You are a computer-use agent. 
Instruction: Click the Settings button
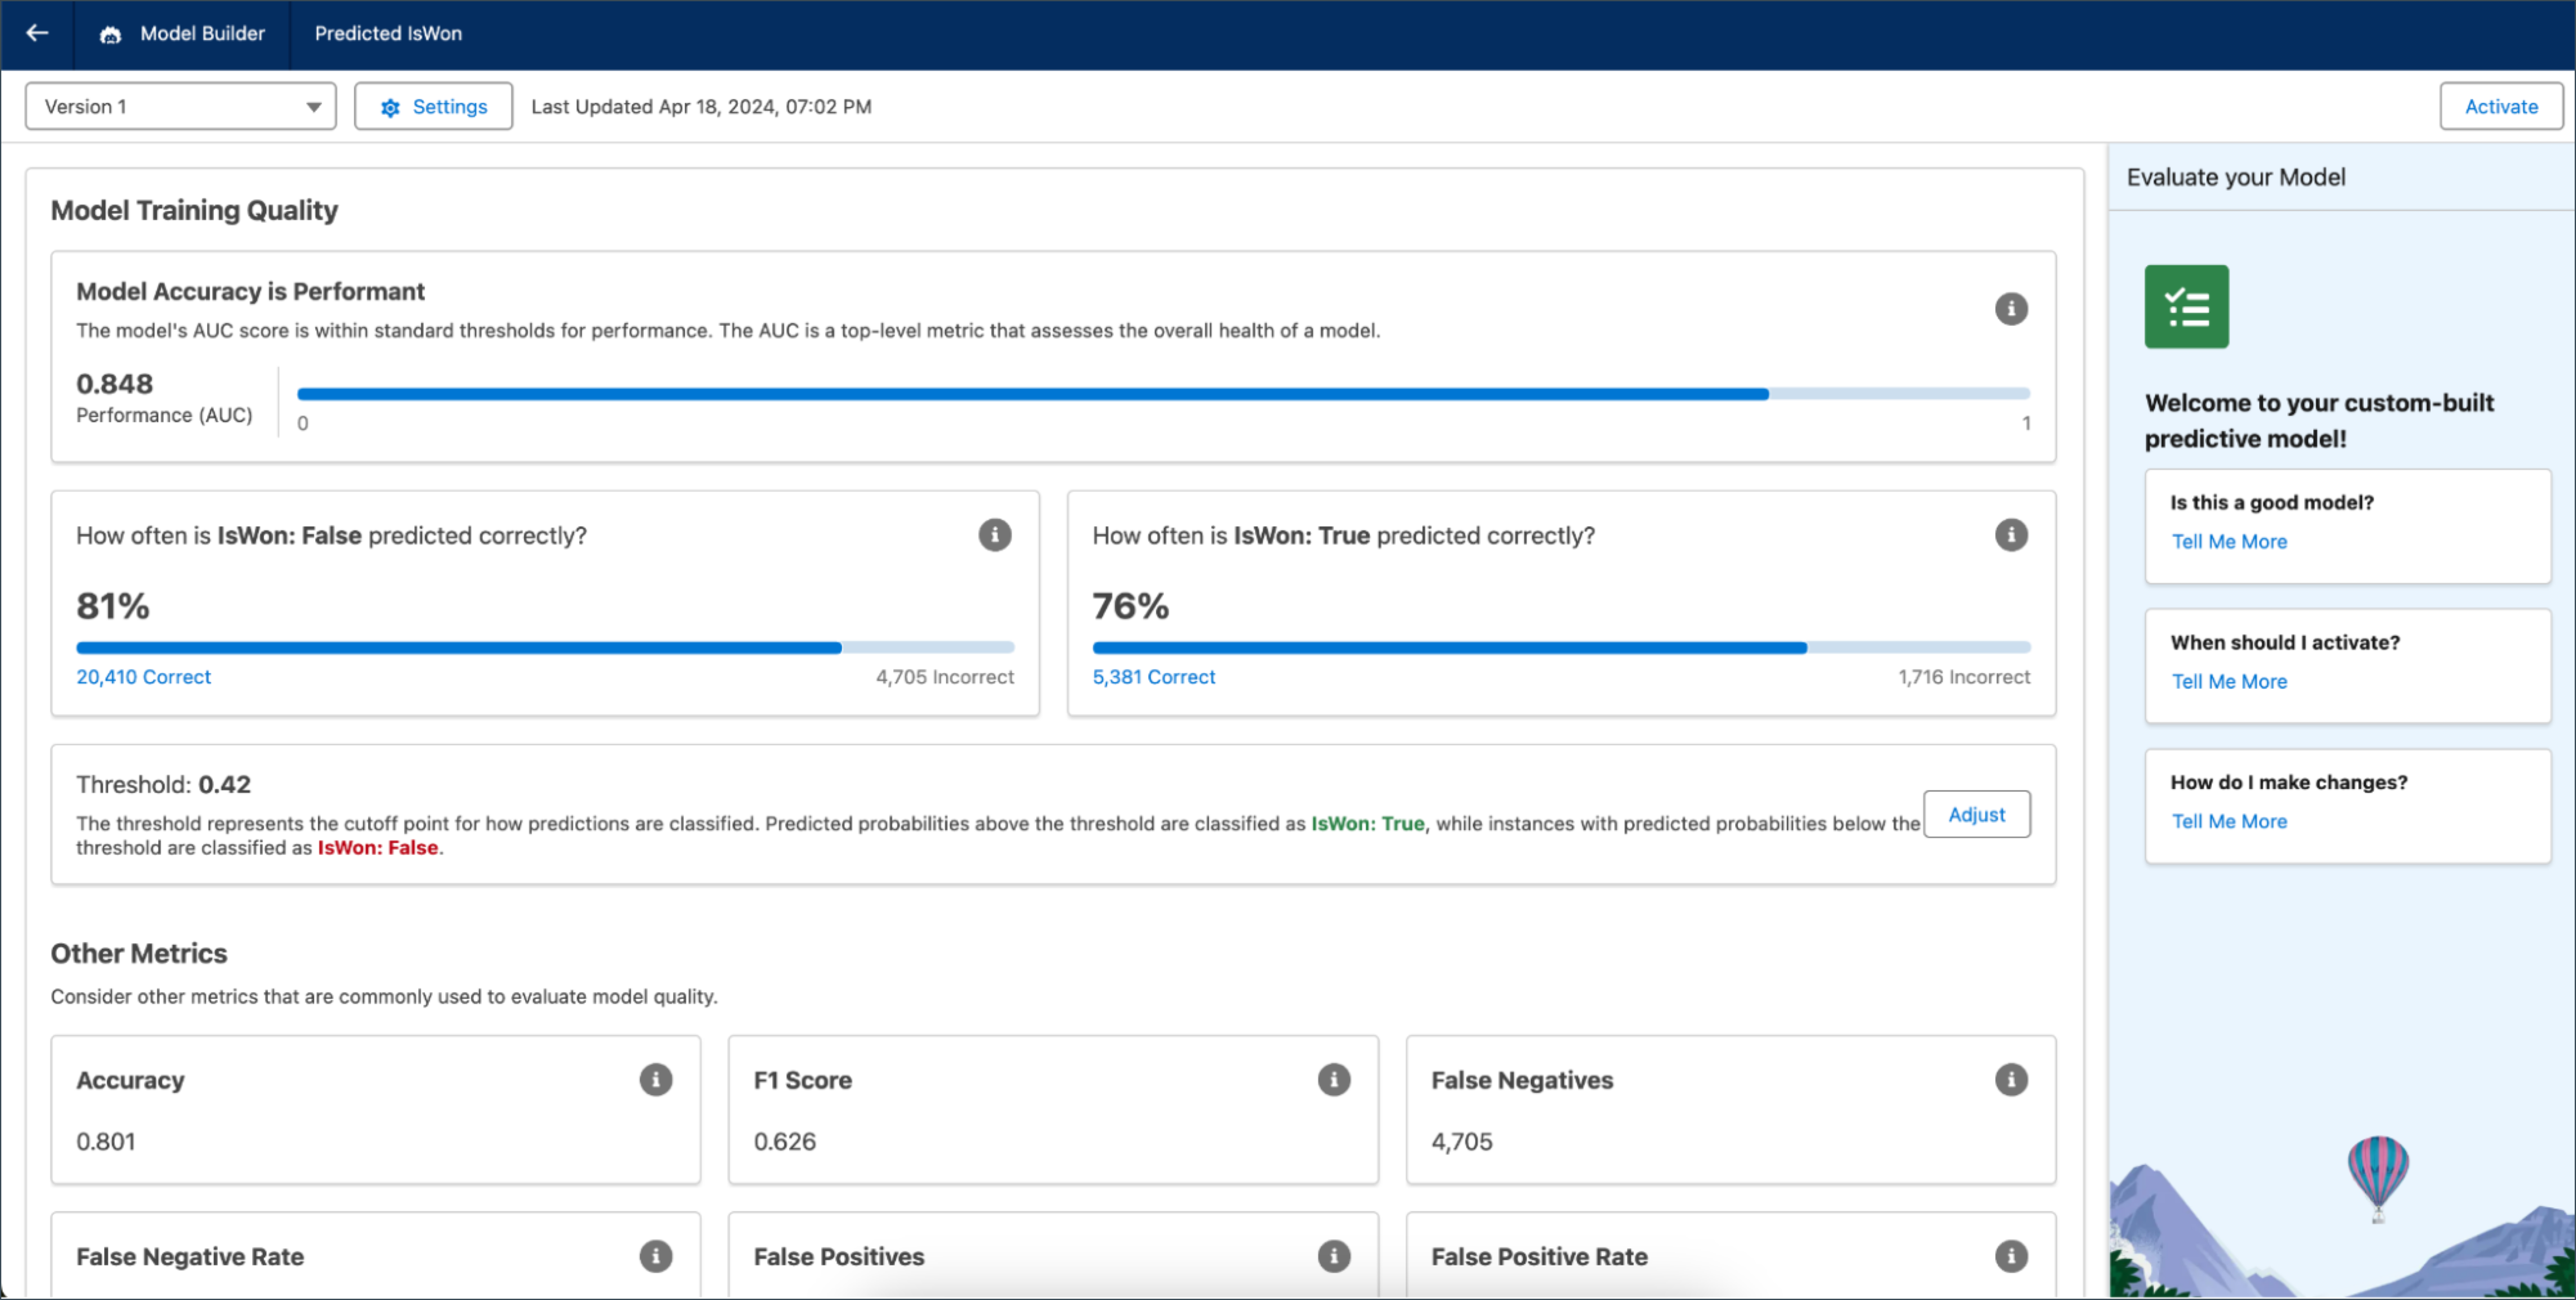(433, 106)
